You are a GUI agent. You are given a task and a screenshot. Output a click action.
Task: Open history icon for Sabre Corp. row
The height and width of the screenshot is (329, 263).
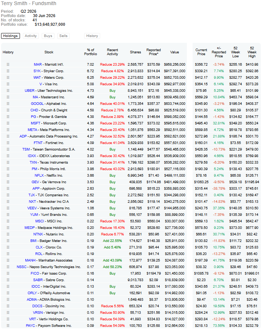pyautogui.click(x=8, y=280)
